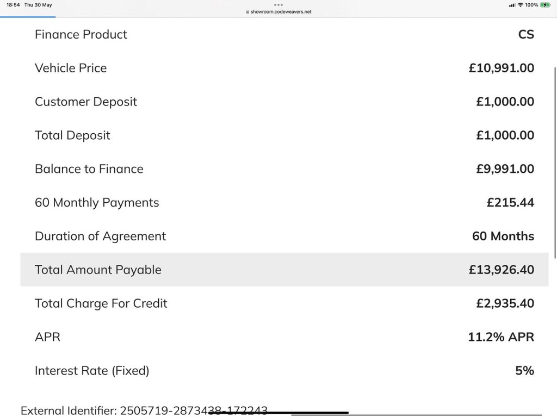Tap the battery charging icon
Screen dimensions: 557x417
tap(545, 5)
